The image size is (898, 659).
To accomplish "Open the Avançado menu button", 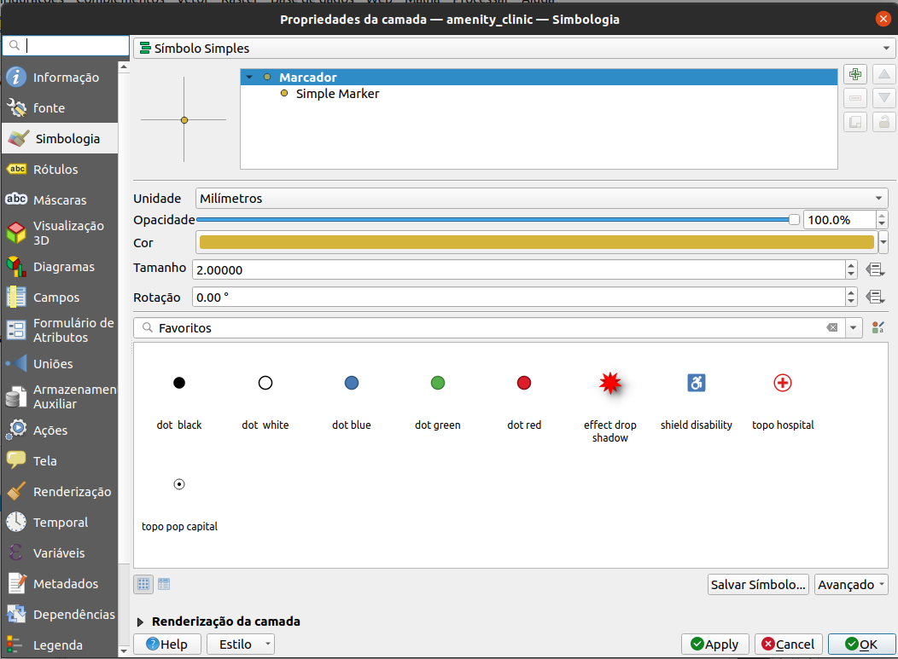I will (851, 584).
